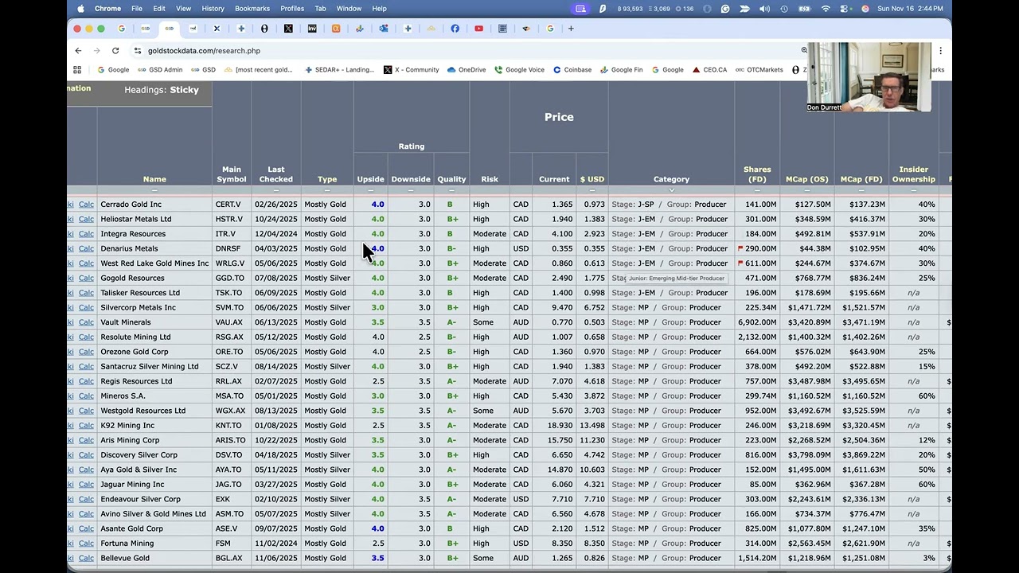Open the Window menu
Viewport: 1019px width, 573px height.
[349, 9]
